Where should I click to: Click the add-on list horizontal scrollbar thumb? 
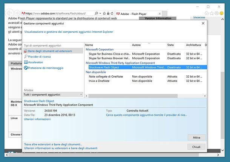coord(133,96)
